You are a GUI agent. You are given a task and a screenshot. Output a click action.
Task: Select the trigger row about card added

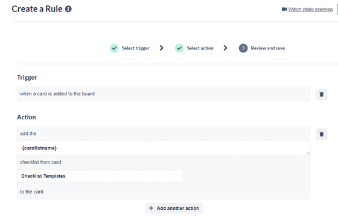click(x=164, y=94)
